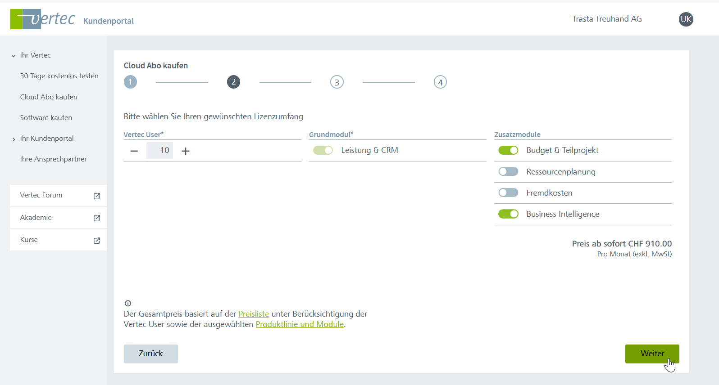Open 30 Tage kostenlos testen
The width and height of the screenshot is (719, 385).
(x=59, y=76)
